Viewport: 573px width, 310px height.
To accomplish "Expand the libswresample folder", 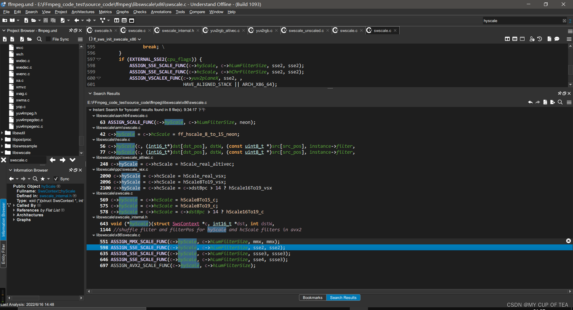I will [x=2, y=146].
